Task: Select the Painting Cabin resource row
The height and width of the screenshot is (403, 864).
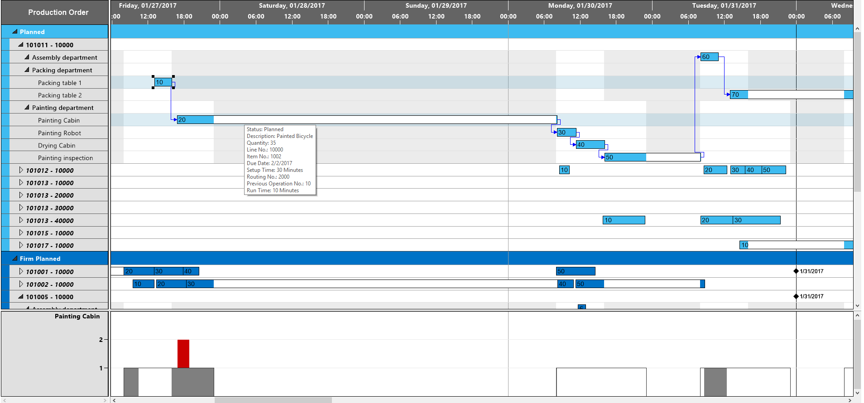Action: tap(59, 120)
